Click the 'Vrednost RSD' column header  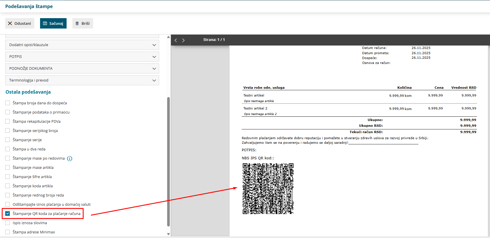tap(464, 88)
